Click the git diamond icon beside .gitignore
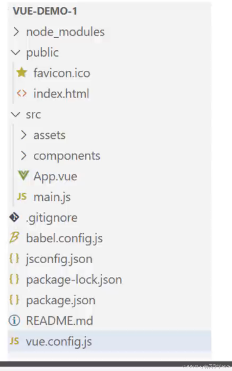Image resolution: width=232 pixels, height=371 pixels. click(14, 217)
